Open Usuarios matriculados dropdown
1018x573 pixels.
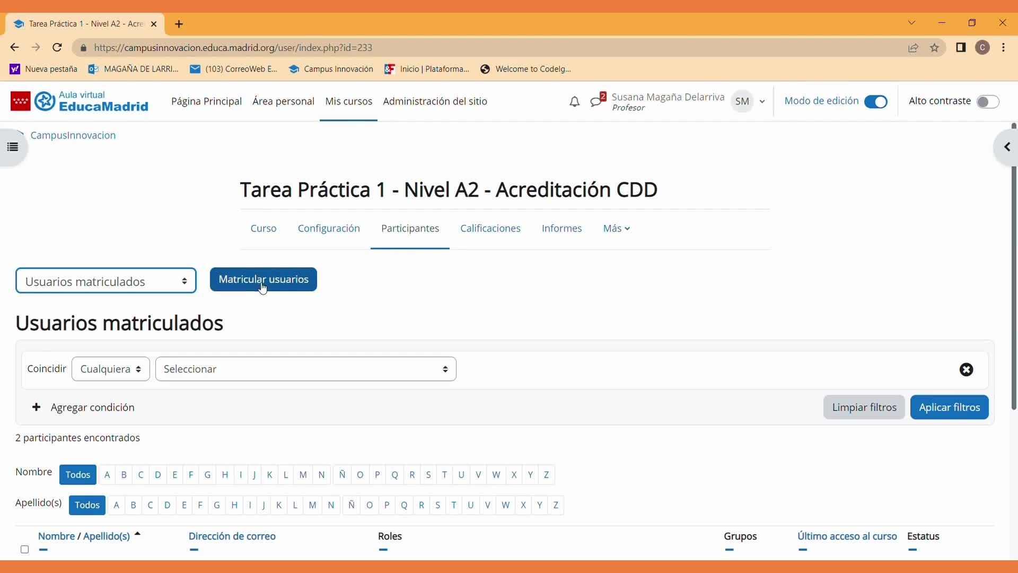point(106,281)
